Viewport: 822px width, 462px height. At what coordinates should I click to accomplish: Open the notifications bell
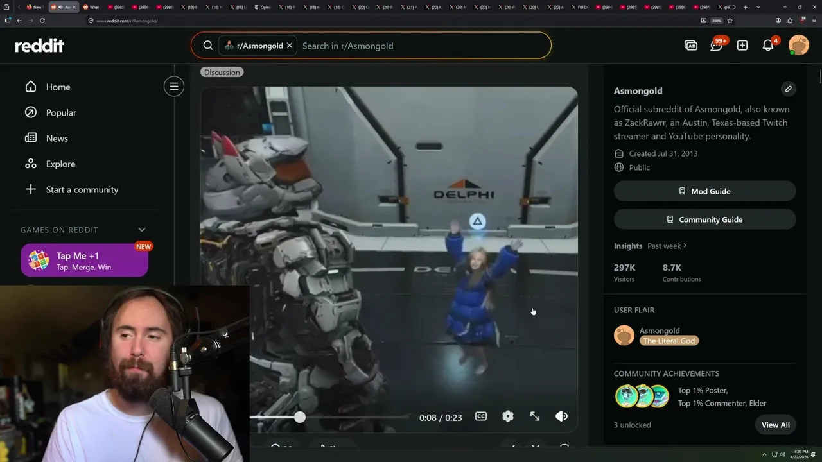pos(768,46)
